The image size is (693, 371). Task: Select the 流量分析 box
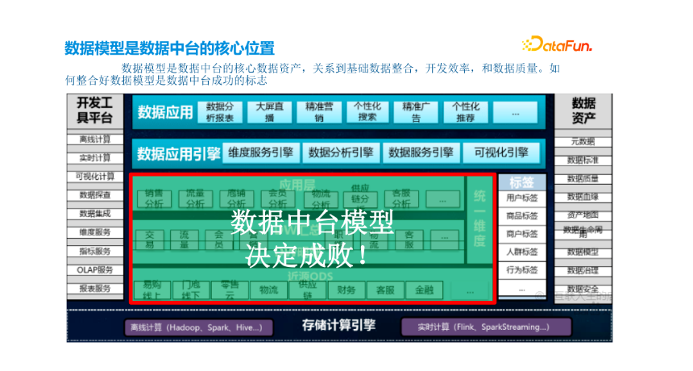(x=195, y=198)
